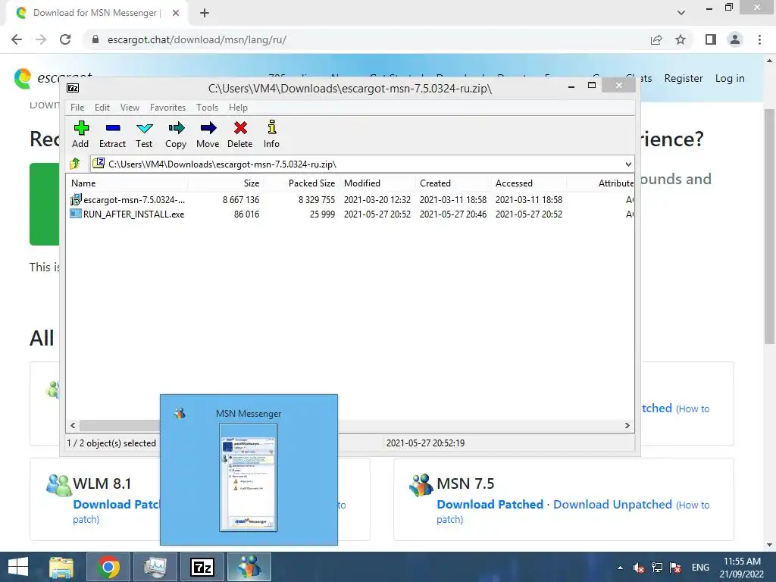Click the Extract toolbar icon
This screenshot has width=776, height=582.
click(x=112, y=134)
